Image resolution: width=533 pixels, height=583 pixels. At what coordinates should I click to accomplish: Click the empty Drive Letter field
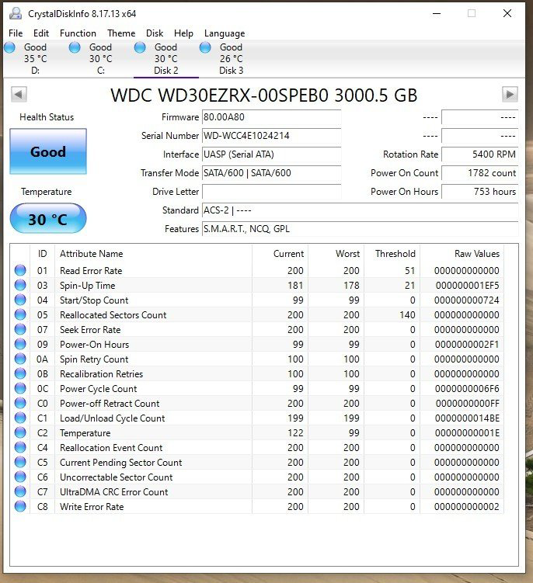(x=271, y=192)
